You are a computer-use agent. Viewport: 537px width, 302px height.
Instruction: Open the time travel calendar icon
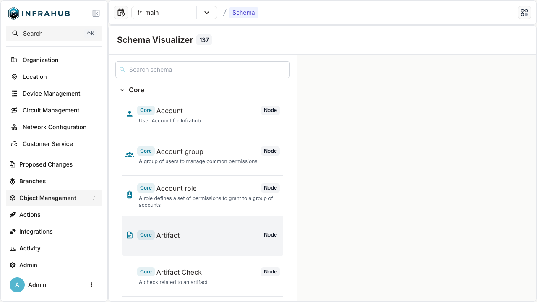point(121,12)
